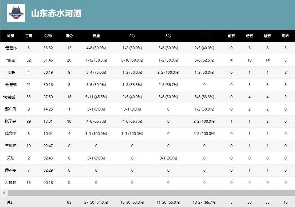Click two-point value 1-3 (33.3%)
Viewport: 295px width, 207px height.
(132, 85)
